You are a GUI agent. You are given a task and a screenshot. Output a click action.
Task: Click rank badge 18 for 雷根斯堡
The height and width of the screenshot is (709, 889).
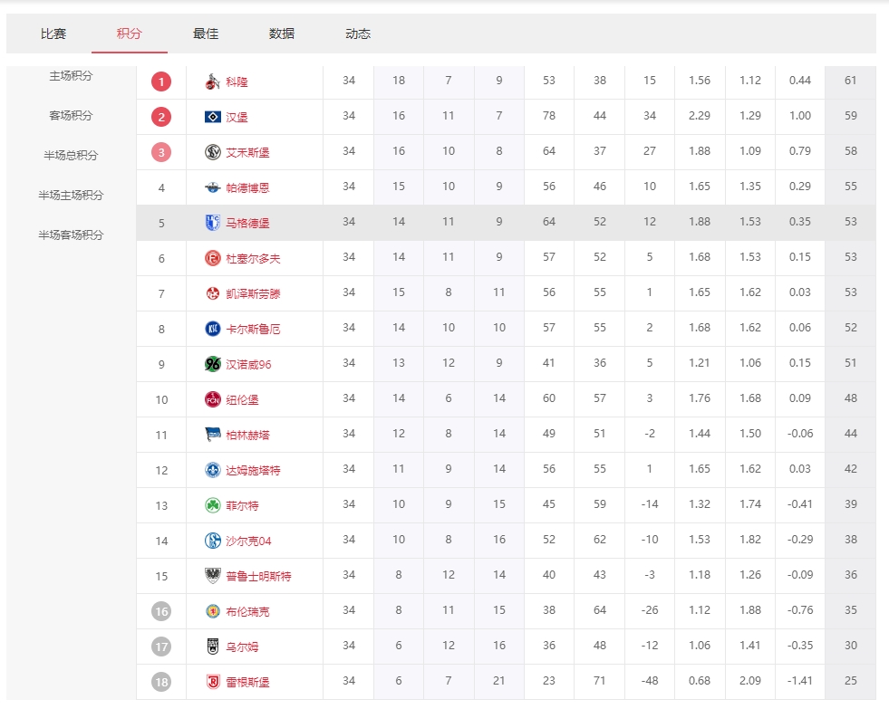click(x=161, y=682)
